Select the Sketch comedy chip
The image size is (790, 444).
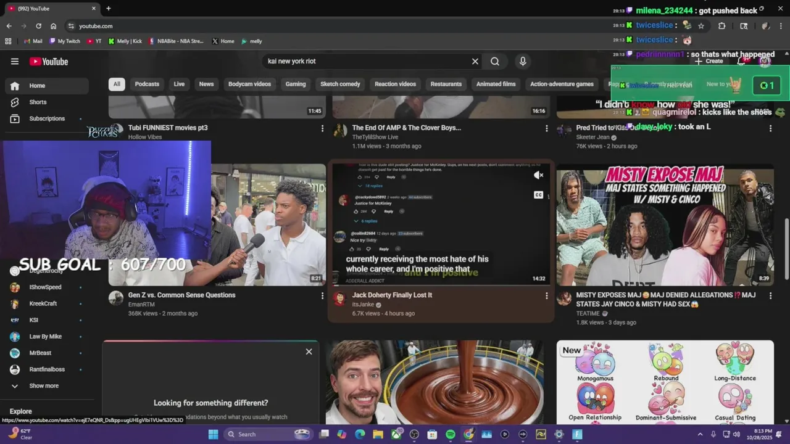coord(340,84)
